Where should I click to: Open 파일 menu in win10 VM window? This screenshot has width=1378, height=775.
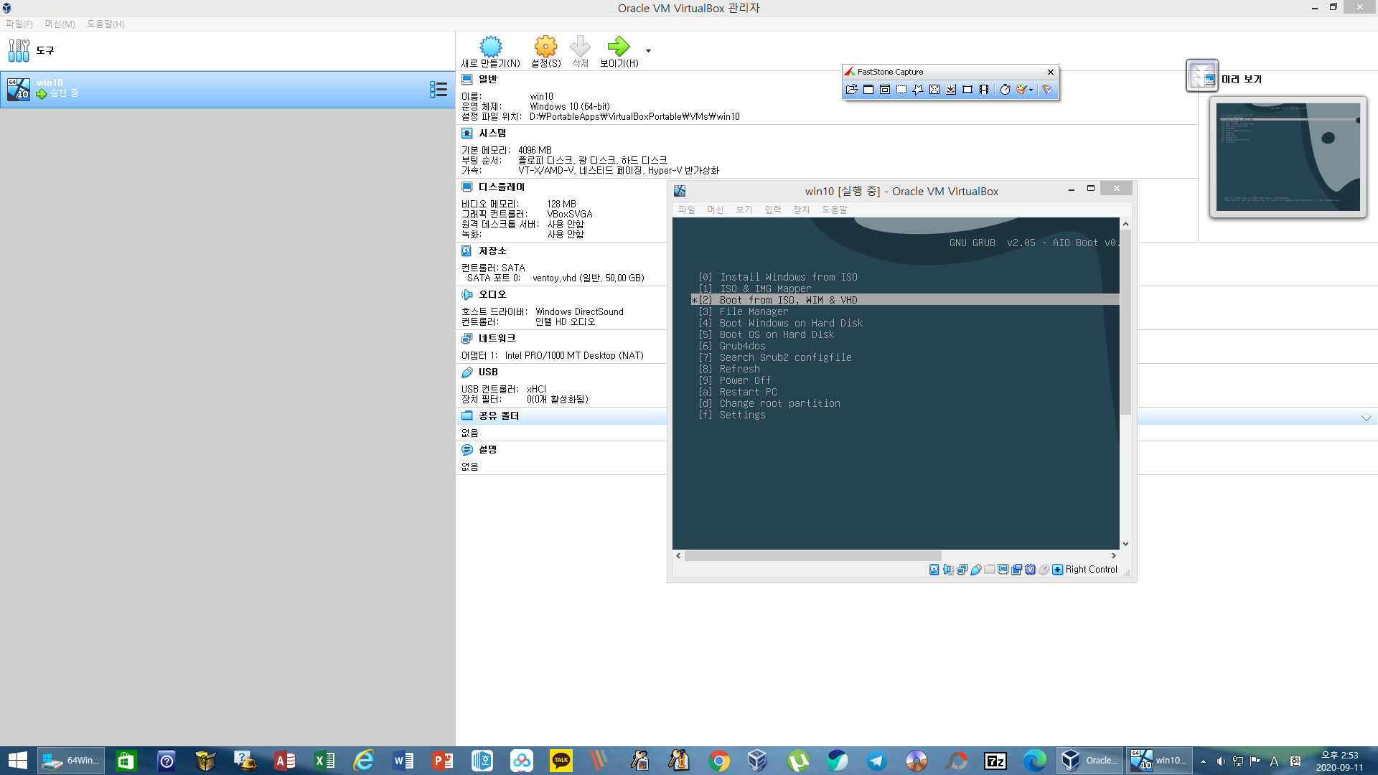[687, 210]
